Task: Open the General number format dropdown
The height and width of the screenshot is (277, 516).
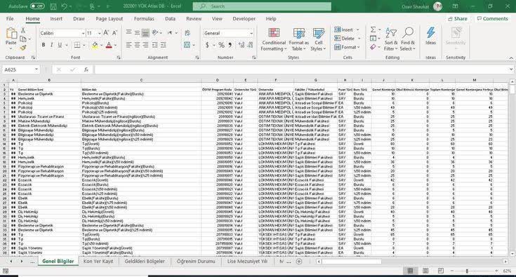Action: coord(251,33)
